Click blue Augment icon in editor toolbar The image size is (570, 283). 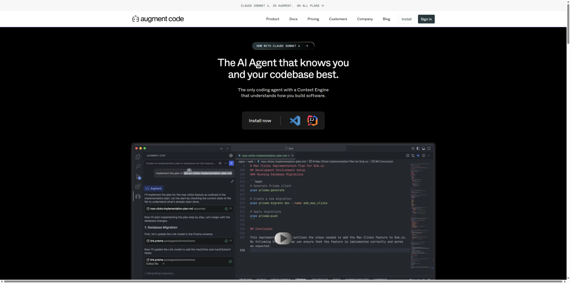(418, 156)
